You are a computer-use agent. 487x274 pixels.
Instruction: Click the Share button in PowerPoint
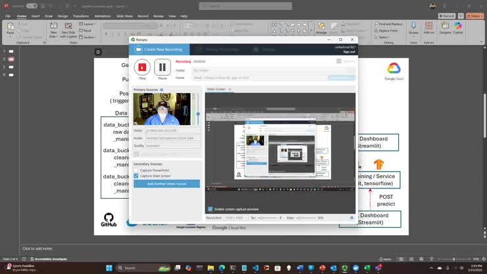click(x=475, y=16)
